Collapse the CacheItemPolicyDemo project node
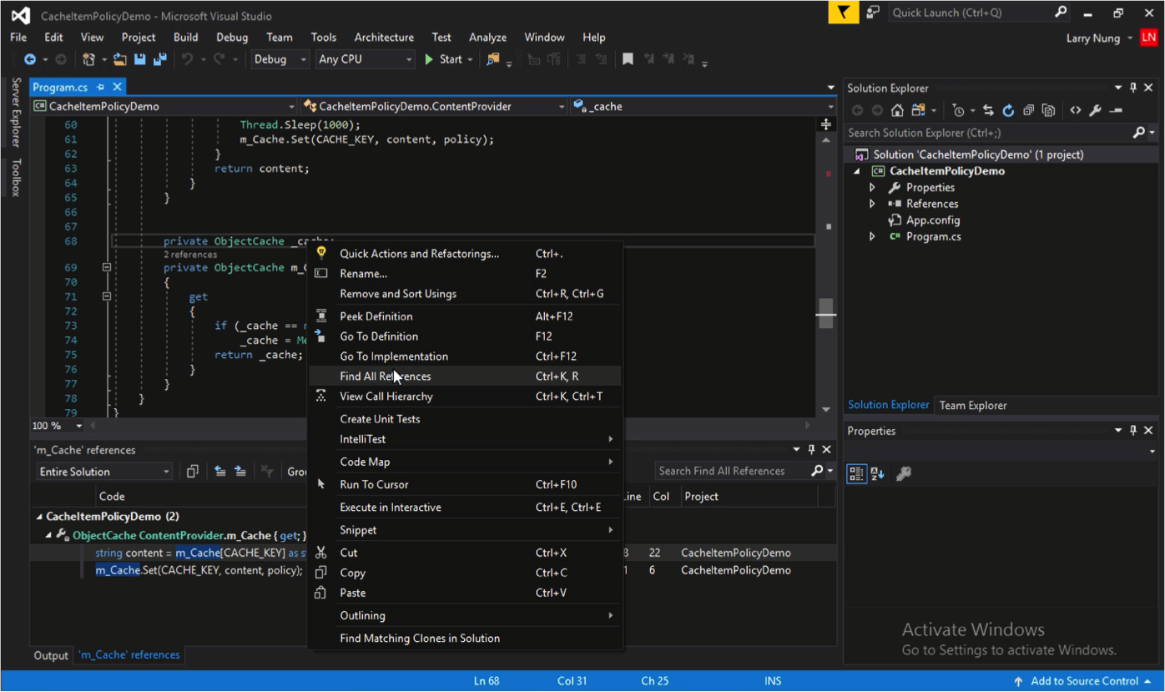The width and height of the screenshot is (1165, 692). click(856, 171)
